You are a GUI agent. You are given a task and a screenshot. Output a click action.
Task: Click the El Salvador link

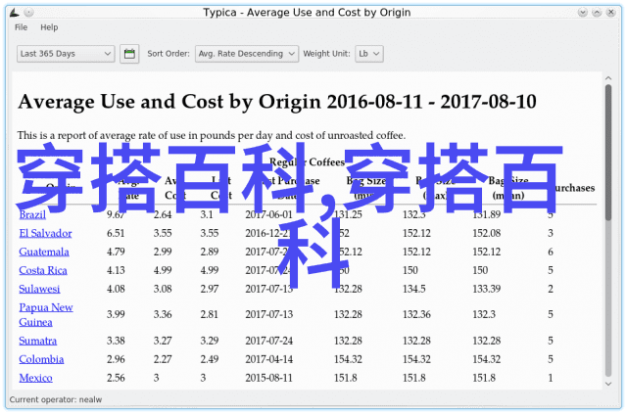coord(44,233)
